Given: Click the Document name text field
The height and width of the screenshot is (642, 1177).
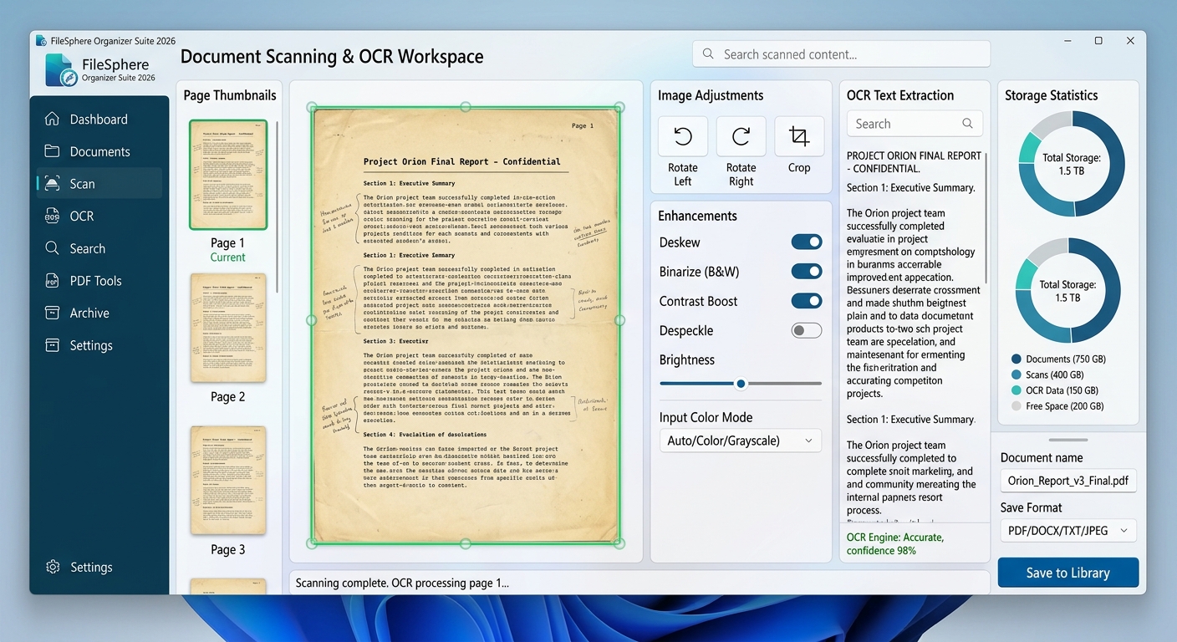Looking at the screenshot, I should [x=1068, y=481].
